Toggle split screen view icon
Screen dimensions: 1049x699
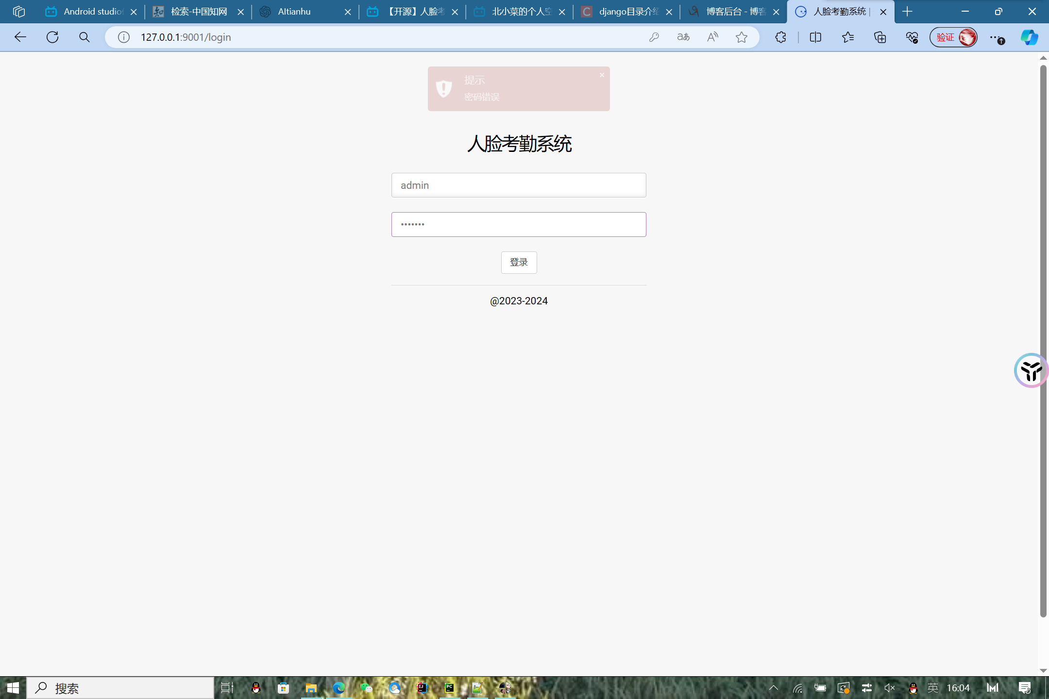(x=815, y=37)
